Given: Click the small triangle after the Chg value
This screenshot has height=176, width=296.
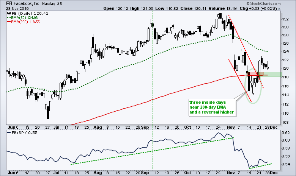Looking at the screenshot, I should click(279, 9).
